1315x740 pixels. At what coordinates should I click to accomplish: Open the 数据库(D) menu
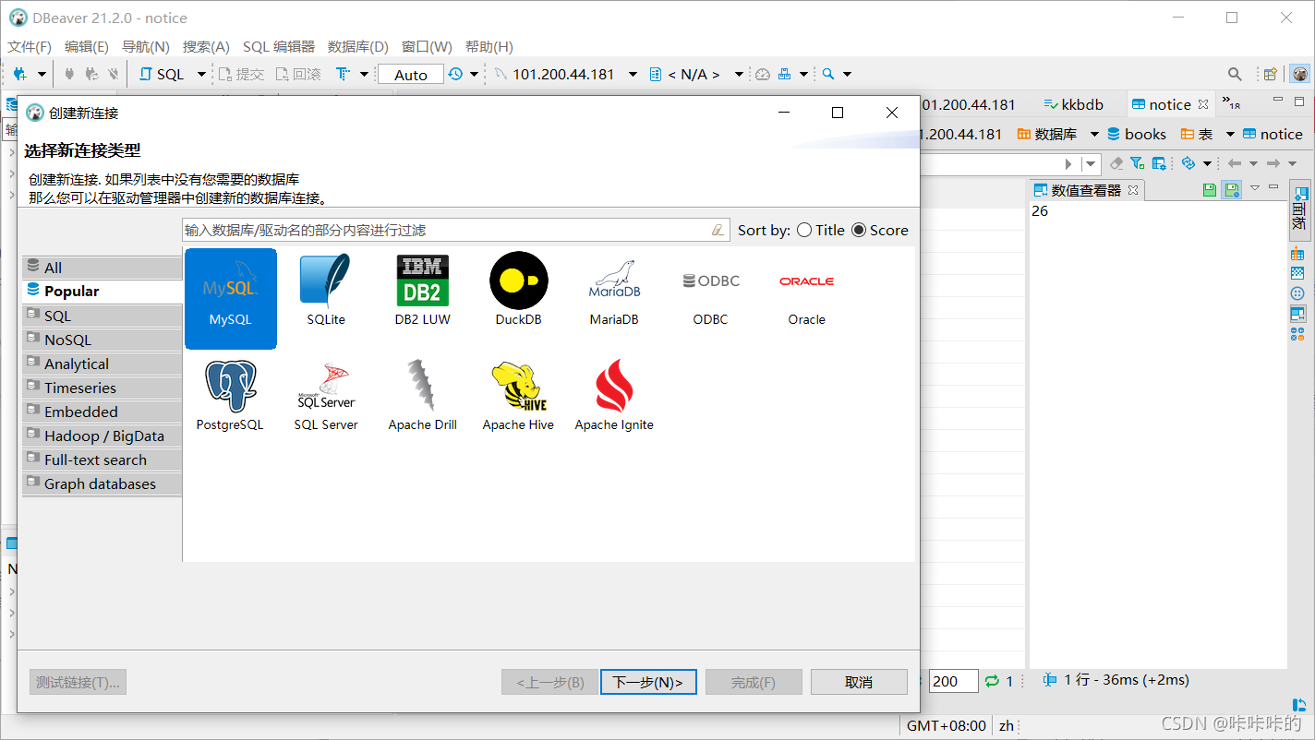358,46
